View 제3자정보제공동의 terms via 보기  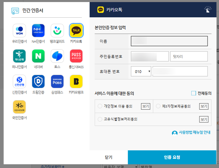click(204, 106)
